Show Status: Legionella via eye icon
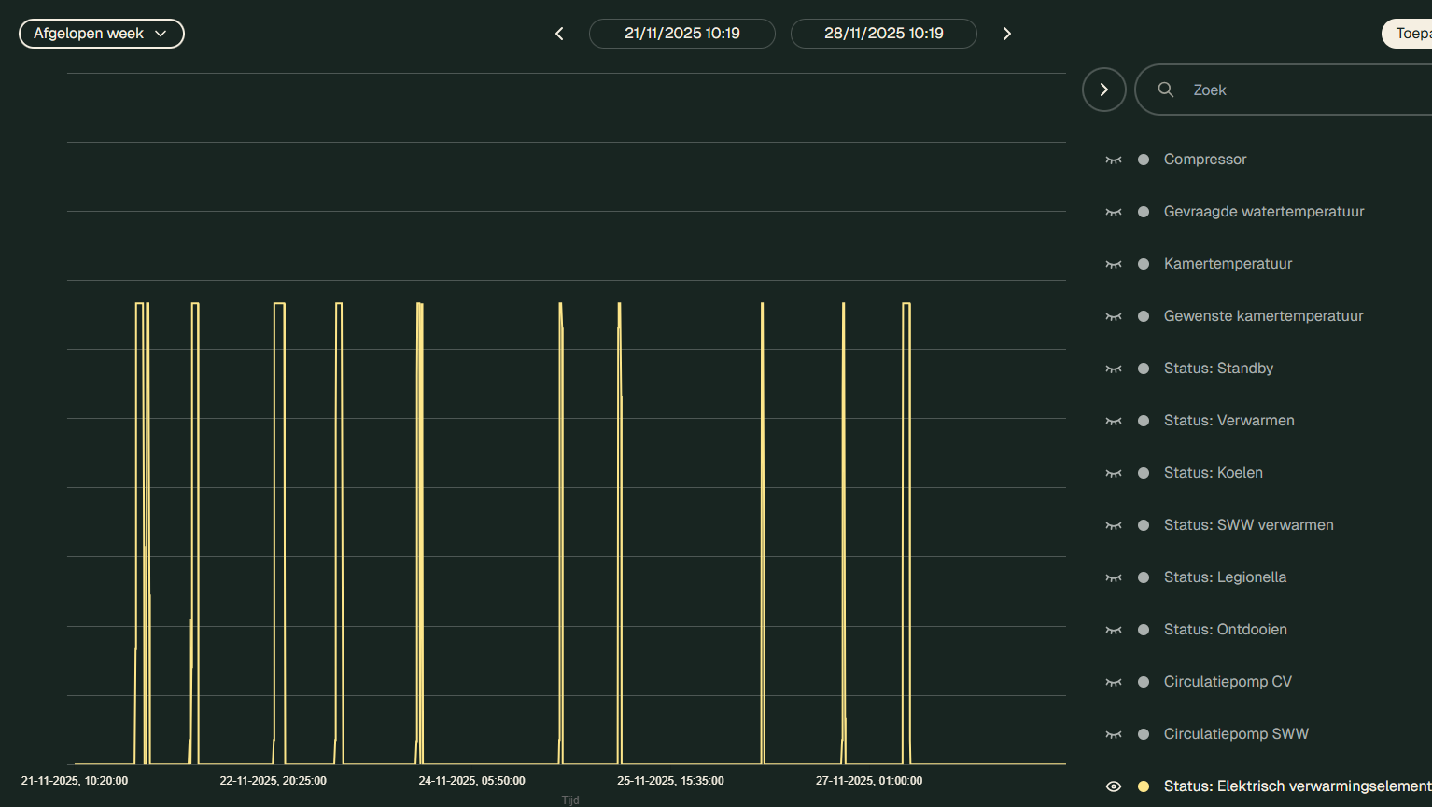 1114,577
